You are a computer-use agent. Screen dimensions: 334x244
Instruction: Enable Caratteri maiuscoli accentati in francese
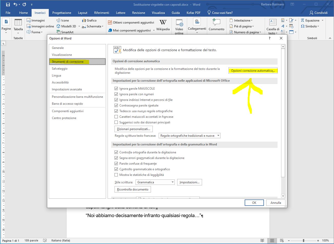point(116,117)
